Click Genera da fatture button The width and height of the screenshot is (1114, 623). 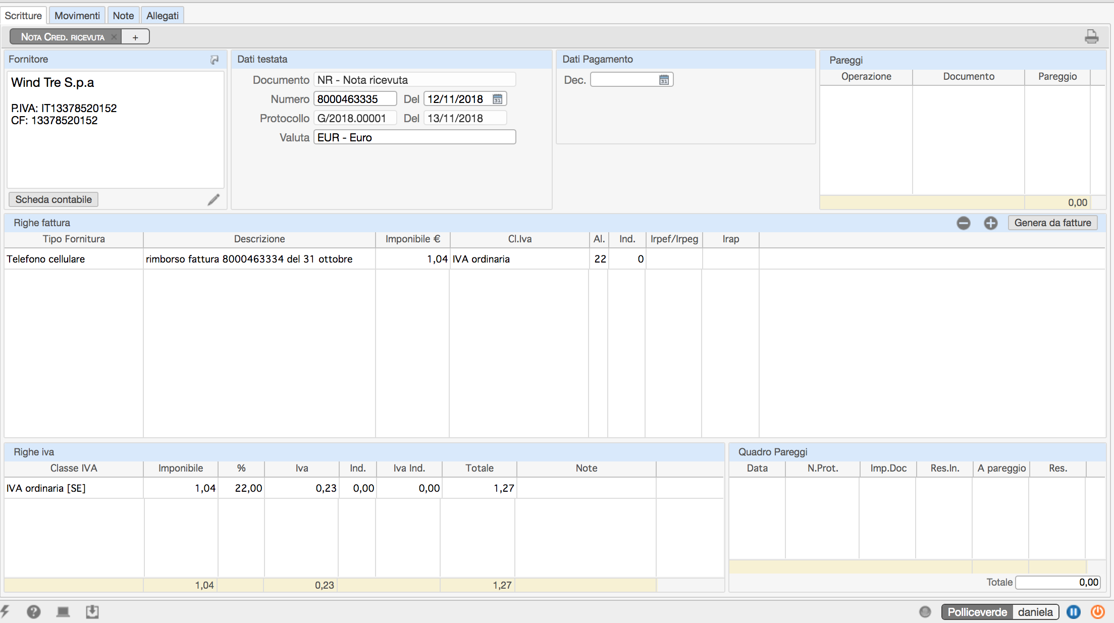pos(1052,223)
